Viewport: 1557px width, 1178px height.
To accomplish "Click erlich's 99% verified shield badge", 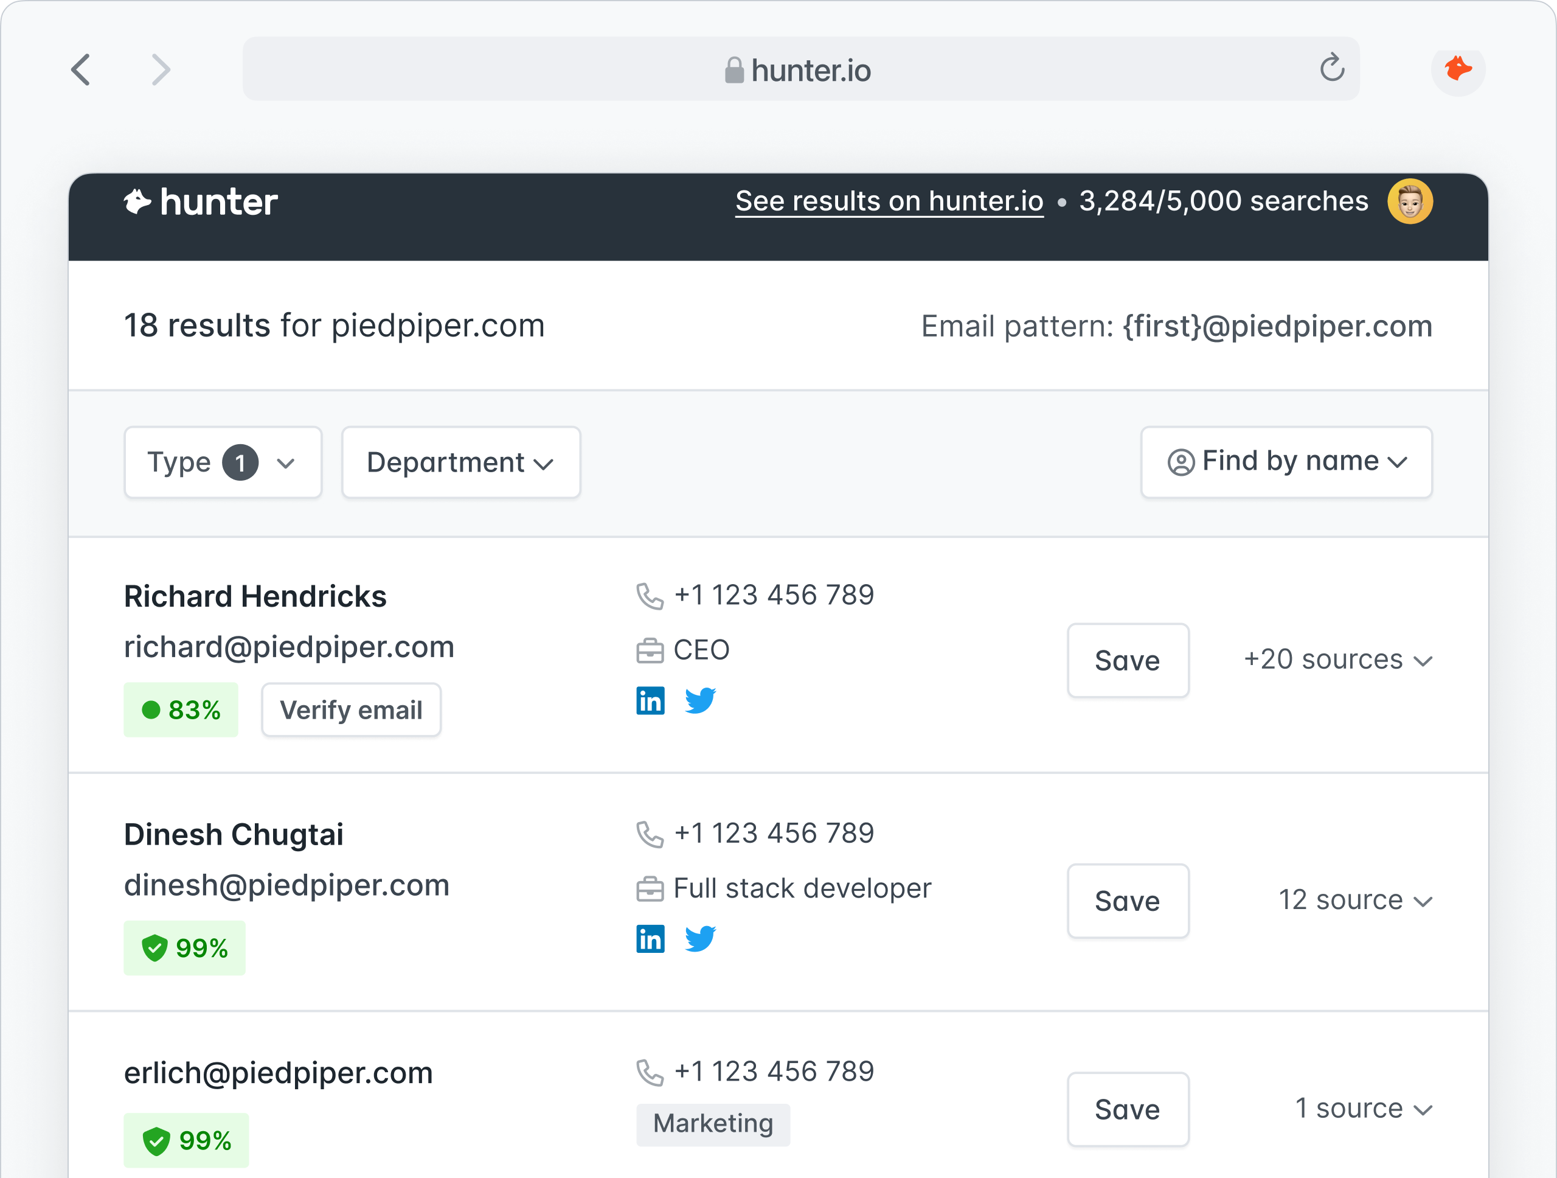I will 186,1140.
